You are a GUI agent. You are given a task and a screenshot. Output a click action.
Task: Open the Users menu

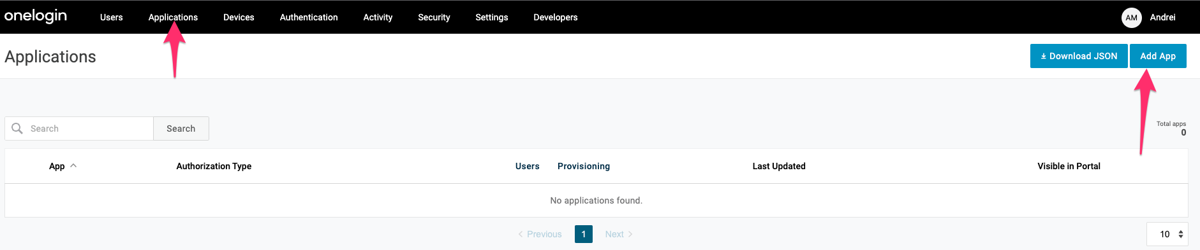tap(111, 17)
